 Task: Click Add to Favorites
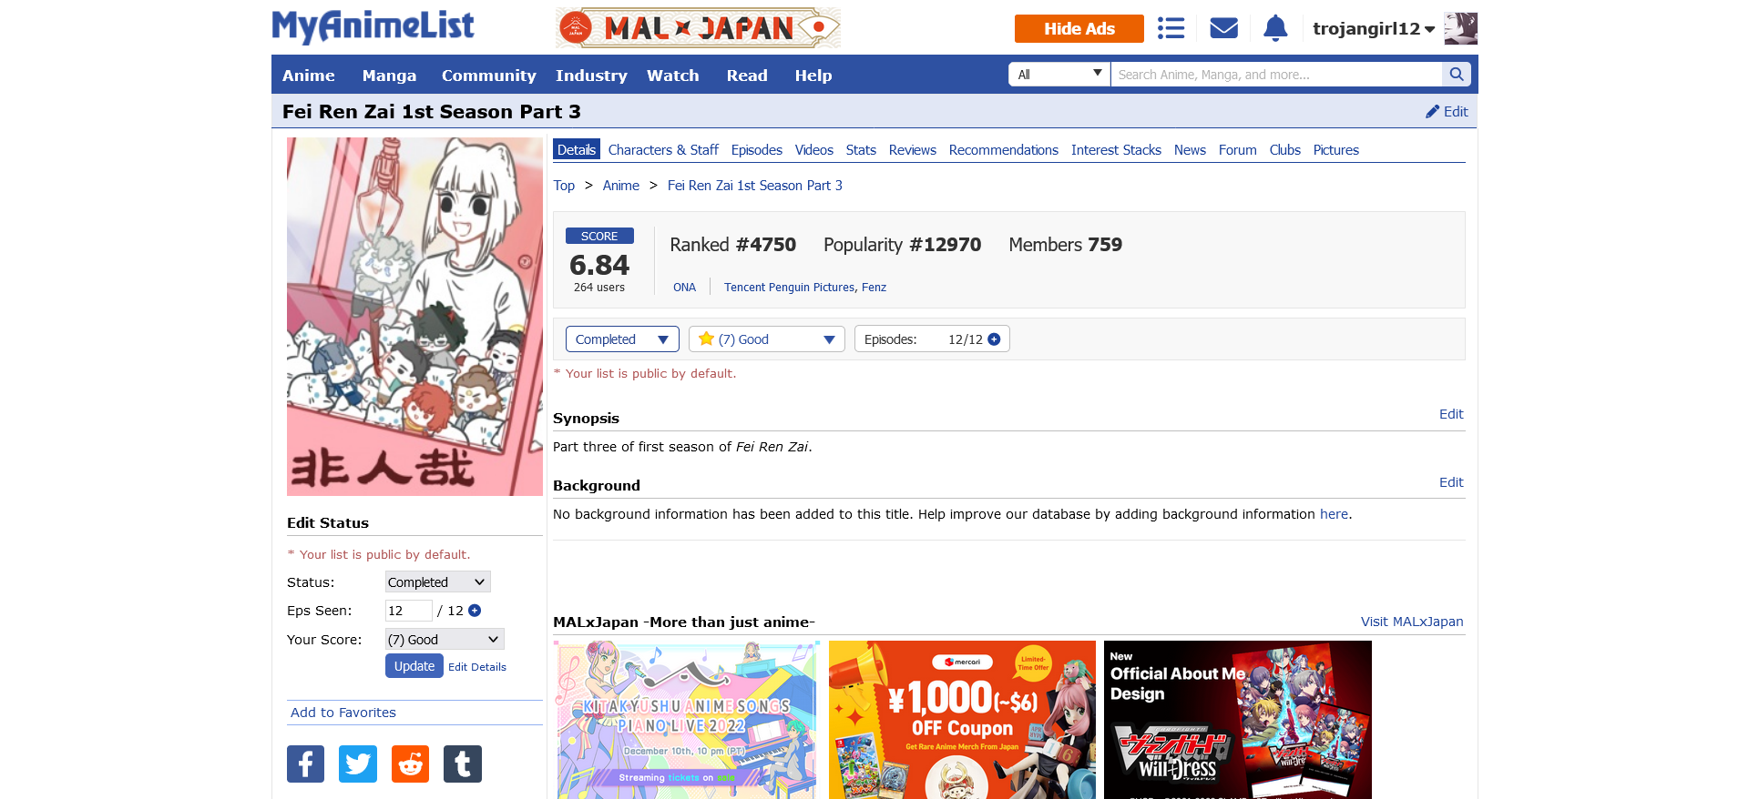[343, 713]
